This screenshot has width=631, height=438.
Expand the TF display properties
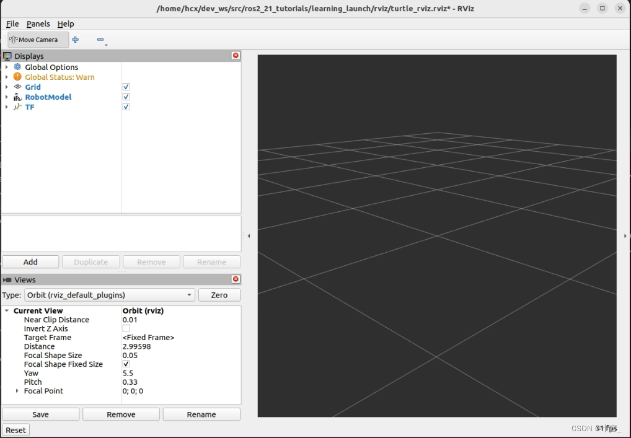coord(6,107)
